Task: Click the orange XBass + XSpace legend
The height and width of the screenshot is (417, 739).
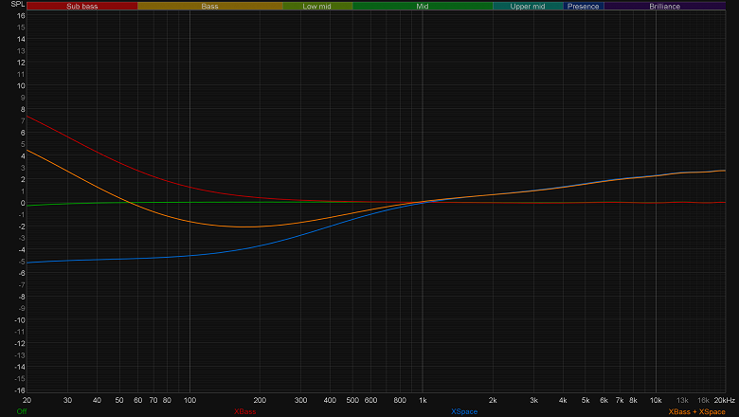Action: point(696,411)
